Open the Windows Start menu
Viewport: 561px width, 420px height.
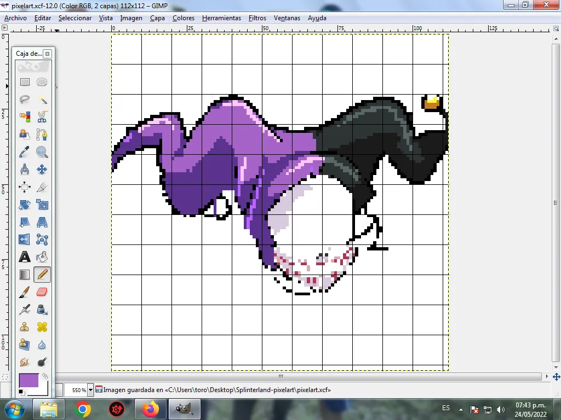tap(15, 410)
